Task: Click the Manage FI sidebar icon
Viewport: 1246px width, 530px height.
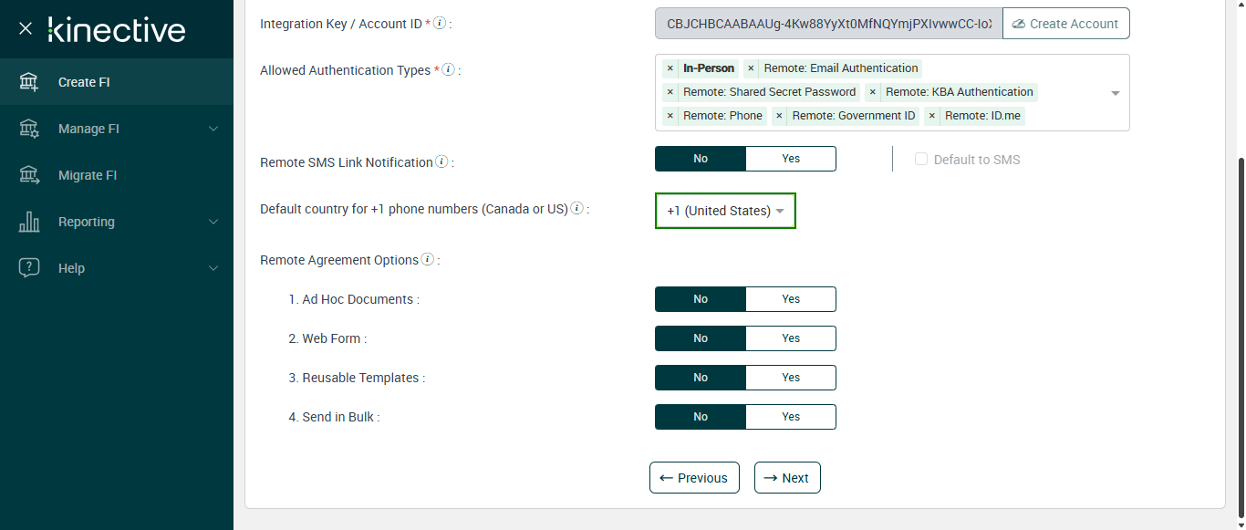Action: [x=29, y=129]
